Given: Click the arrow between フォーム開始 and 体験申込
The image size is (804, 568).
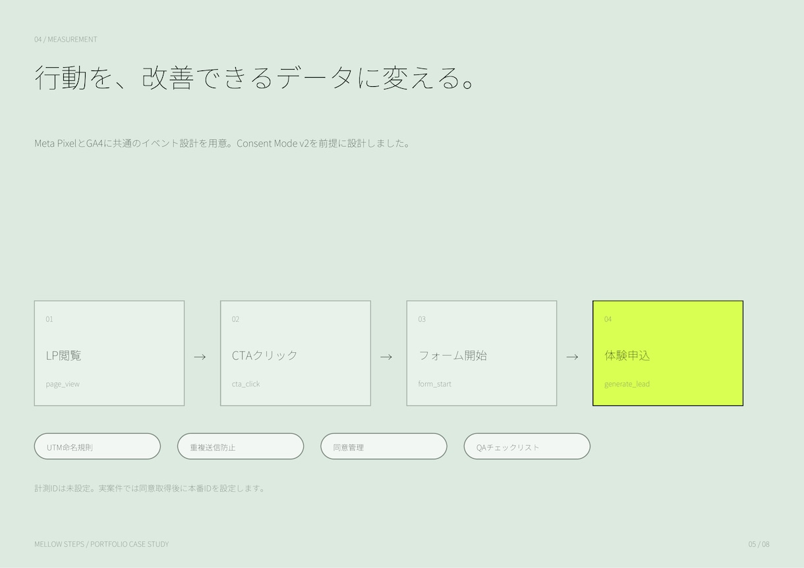Looking at the screenshot, I should (572, 357).
